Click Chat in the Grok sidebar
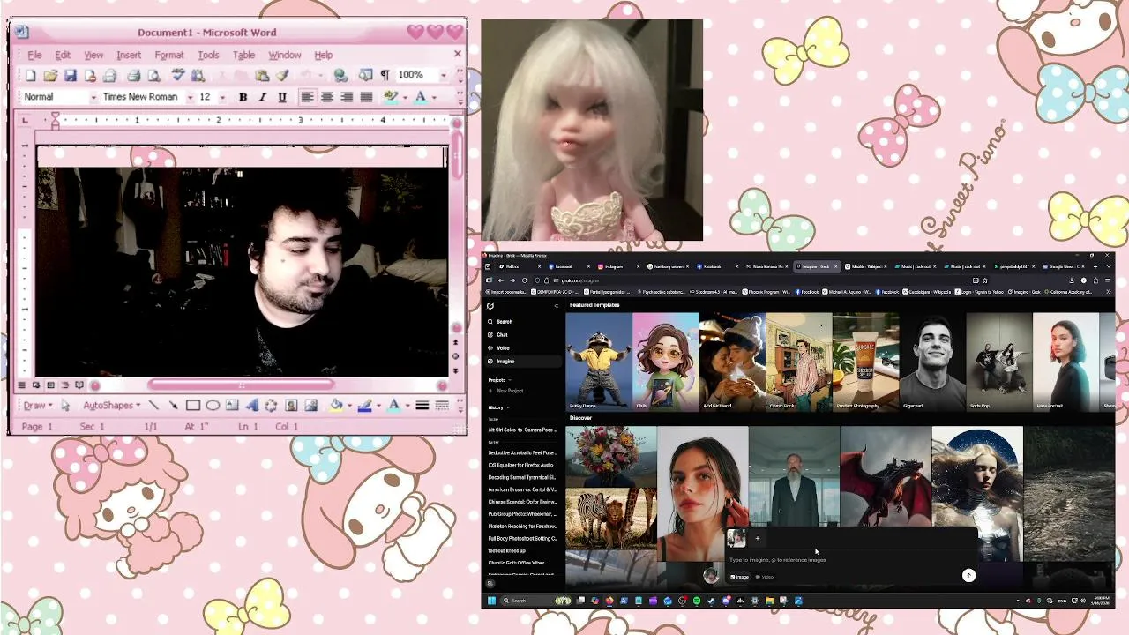Image resolution: width=1129 pixels, height=635 pixels. click(502, 334)
